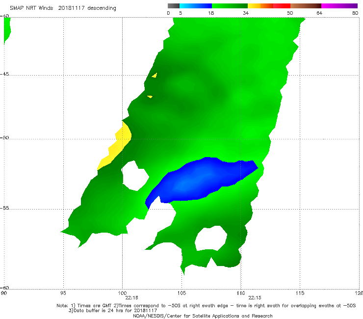The image size is (363, 319).
Task: Click the note line starting Times are GMT
Action: coord(206,306)
